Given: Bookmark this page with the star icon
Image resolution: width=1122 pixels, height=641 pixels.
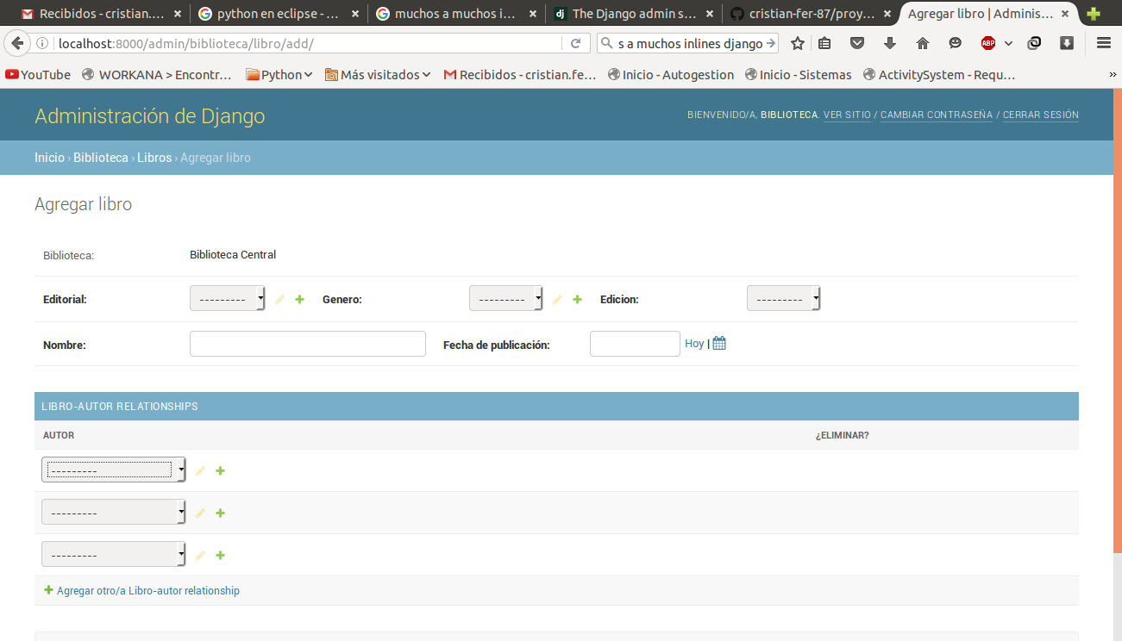Looking at the screenshot, I should pos(798,43).
